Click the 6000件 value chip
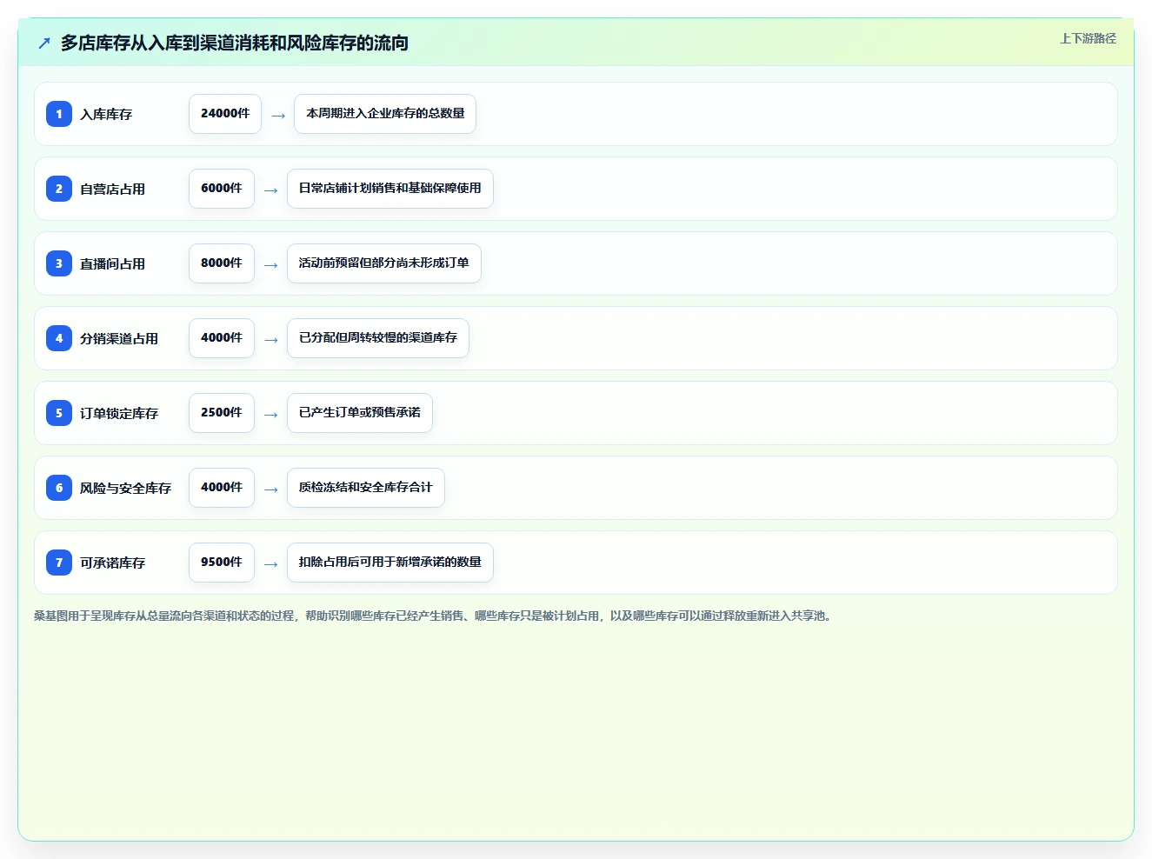This screenshot has width=1152, height=859. point(222,189)
